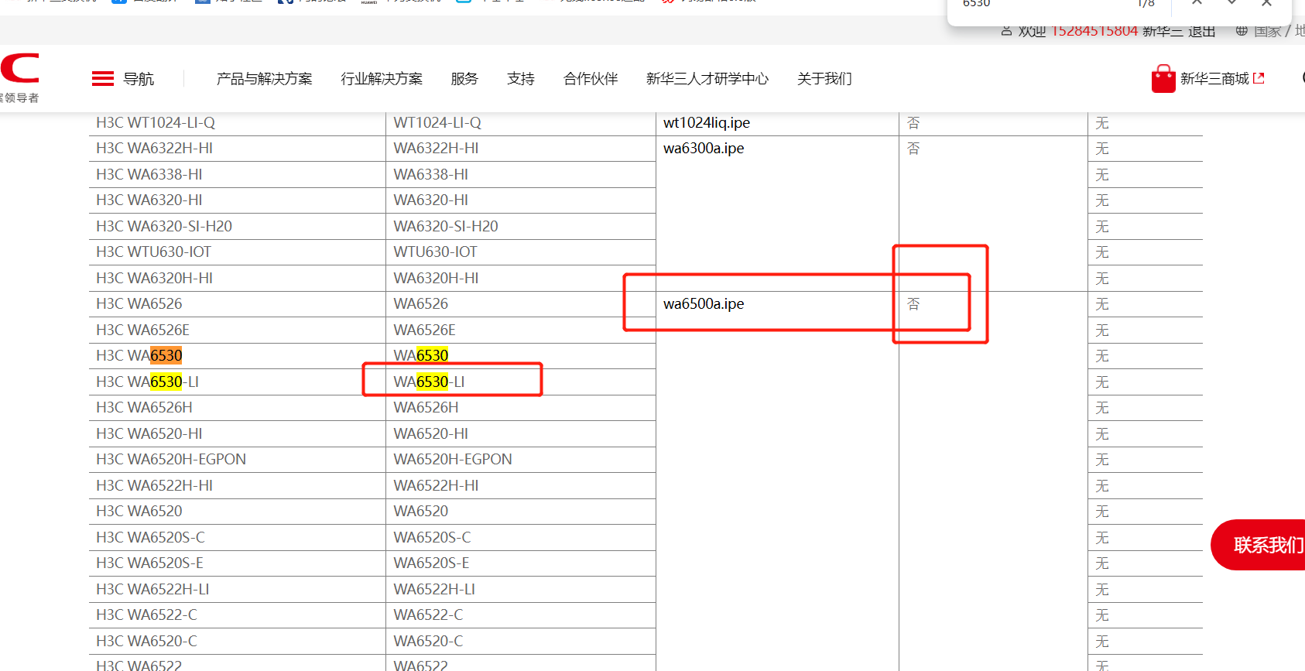The width and height of the screenshot is (1305, 671).
Task: Click the globe icon for 国家/地区
Action: pos(1242,31)
